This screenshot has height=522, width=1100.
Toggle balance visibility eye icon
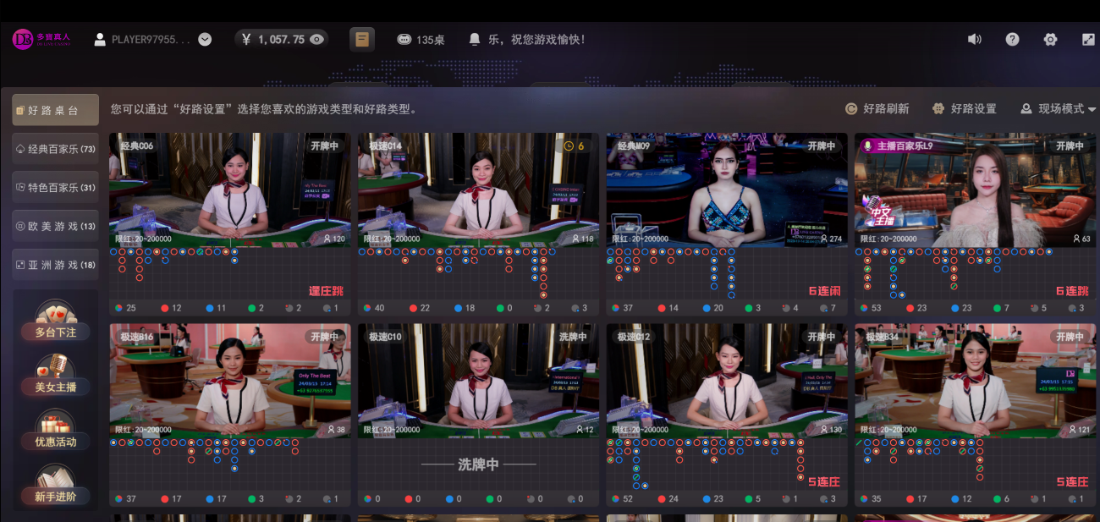pos(317,39)
